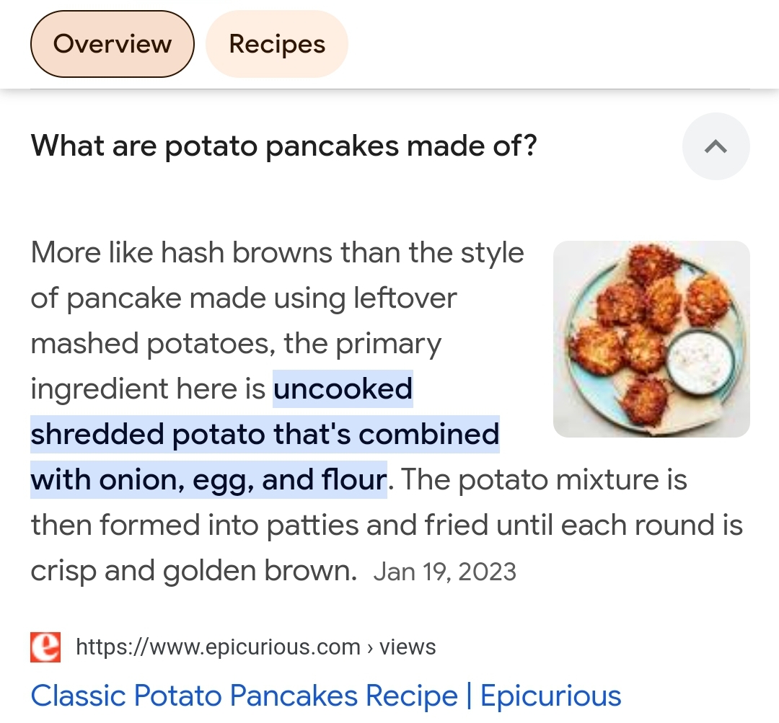Click the Jan 19, 2023 date

pyautogui.click(x=445, y=572)
